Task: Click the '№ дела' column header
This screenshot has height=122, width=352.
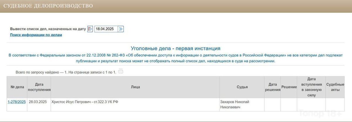Action: pyautogui.click(x=17, y=87)
